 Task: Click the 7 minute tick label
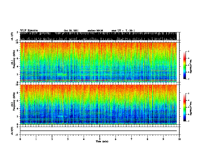pyautogui.click(x=132, y=139)
